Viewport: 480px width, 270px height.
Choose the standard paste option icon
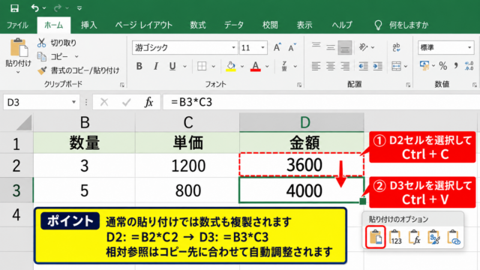tap(376, 237)
